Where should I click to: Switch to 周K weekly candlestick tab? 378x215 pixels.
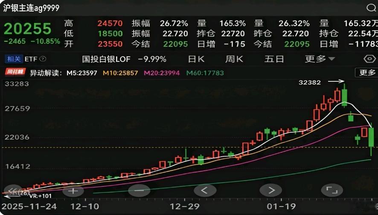[234, 59]
